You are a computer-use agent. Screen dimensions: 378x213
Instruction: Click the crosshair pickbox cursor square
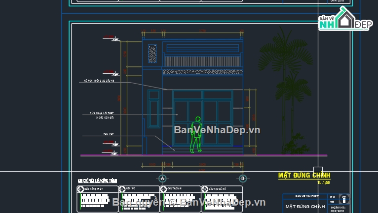(x=318, y=171)
